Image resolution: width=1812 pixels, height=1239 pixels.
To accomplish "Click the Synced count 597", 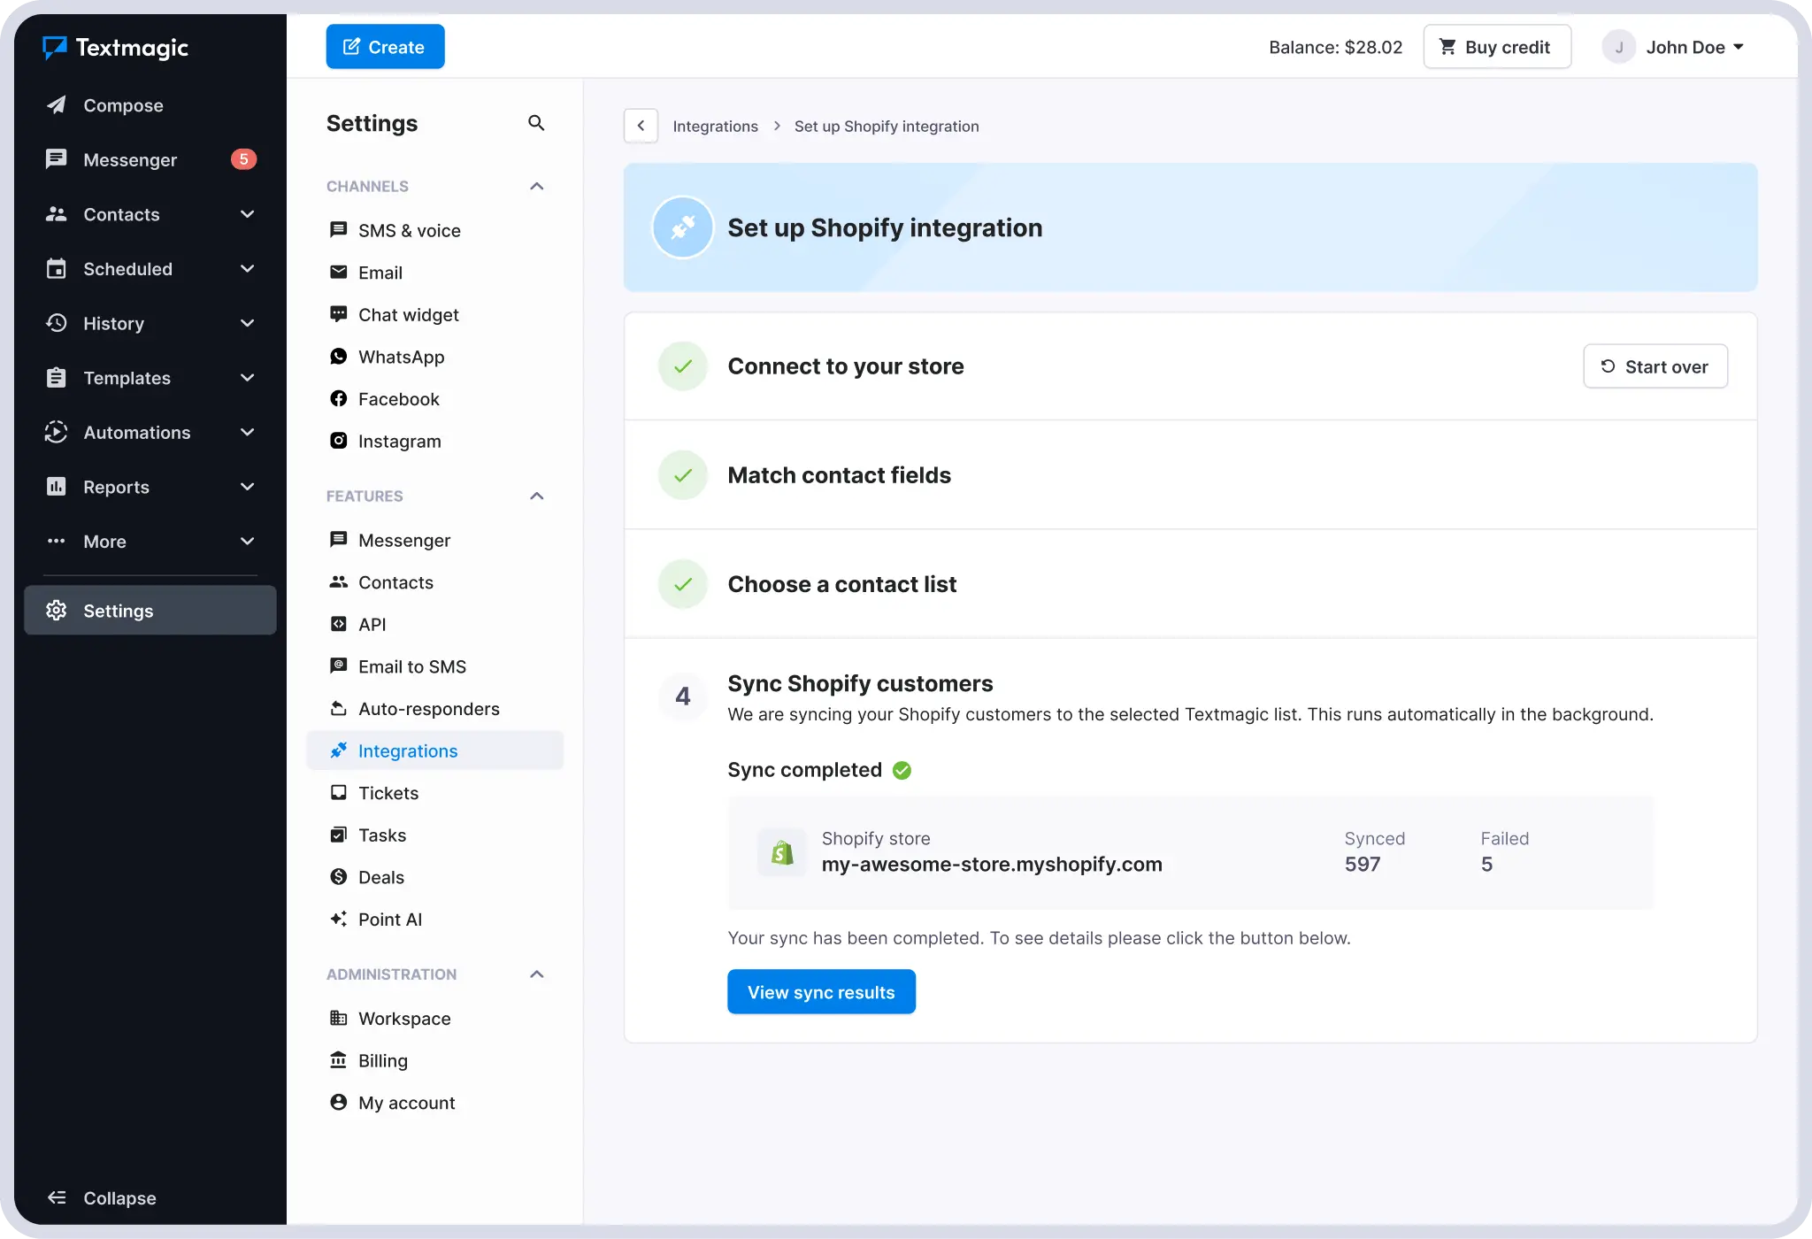I will (1363, 864).
